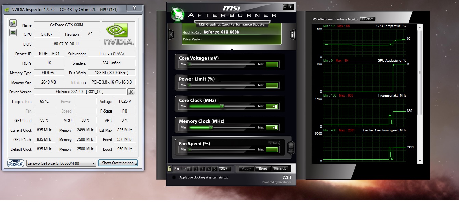Click the BIOS value 80.07.3C.00.11
The height and width of the screenshot is (221, 459).
(67, 44)
